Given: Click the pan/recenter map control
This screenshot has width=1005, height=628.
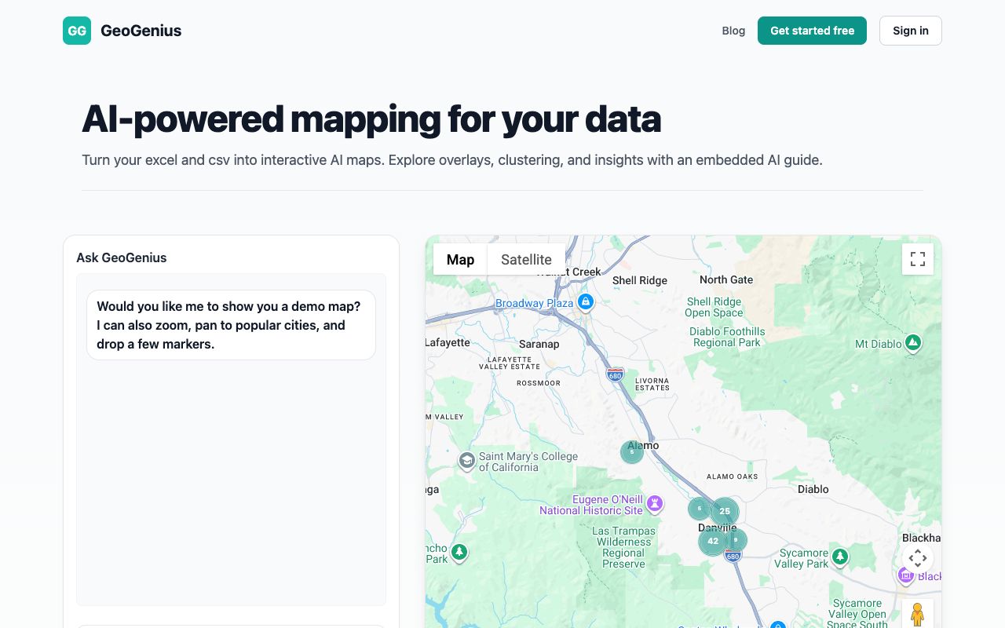Looking at the screenshot, I should (918, 558).
